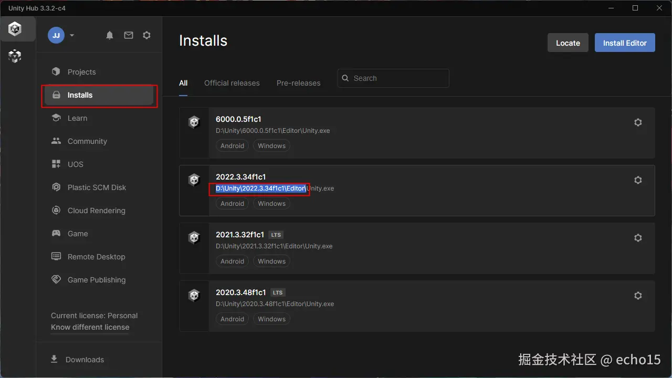Click the Remote Desktop monitor icon

pyautogui.click(x=56, y=257)
